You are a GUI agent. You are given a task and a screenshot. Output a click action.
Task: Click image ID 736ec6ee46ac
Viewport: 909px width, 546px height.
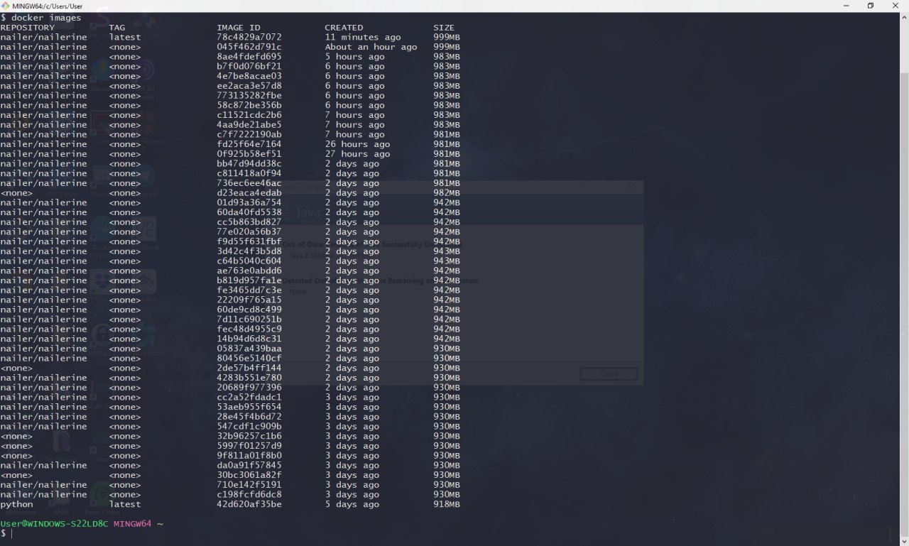(249, 183)
